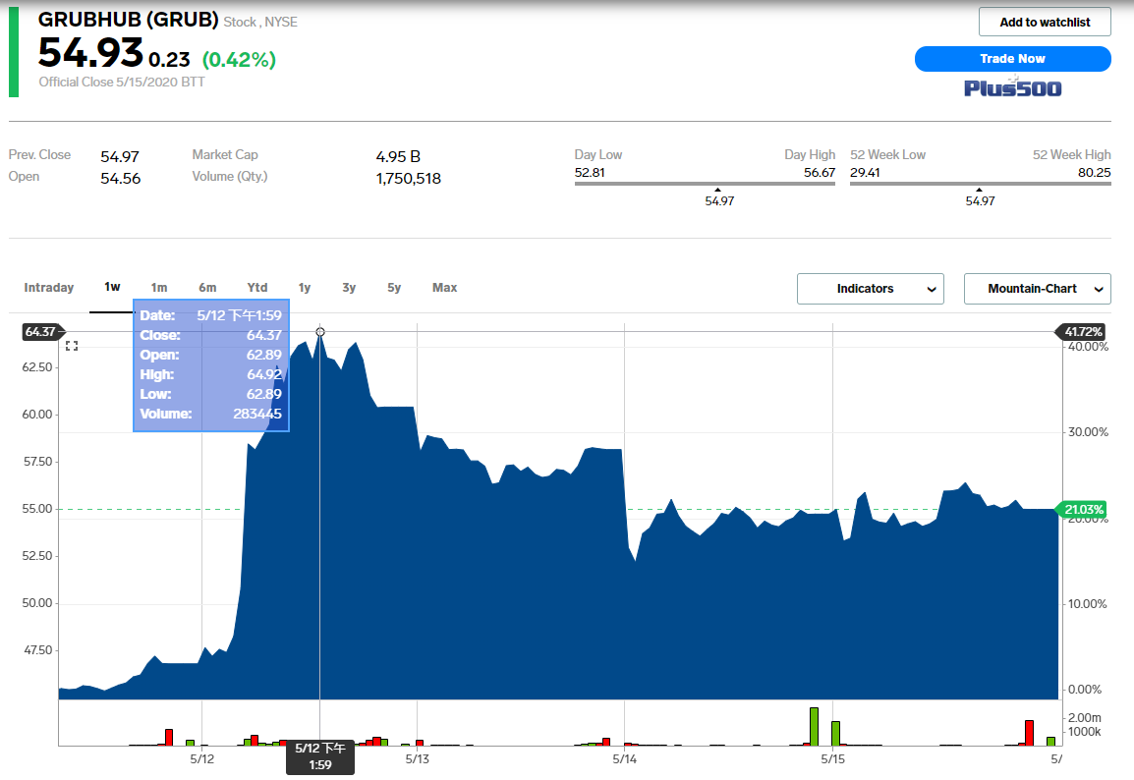Open the Plus500 broker logo
The height and width of the screenshot is (780, 1134).
tap(1012, 88)
